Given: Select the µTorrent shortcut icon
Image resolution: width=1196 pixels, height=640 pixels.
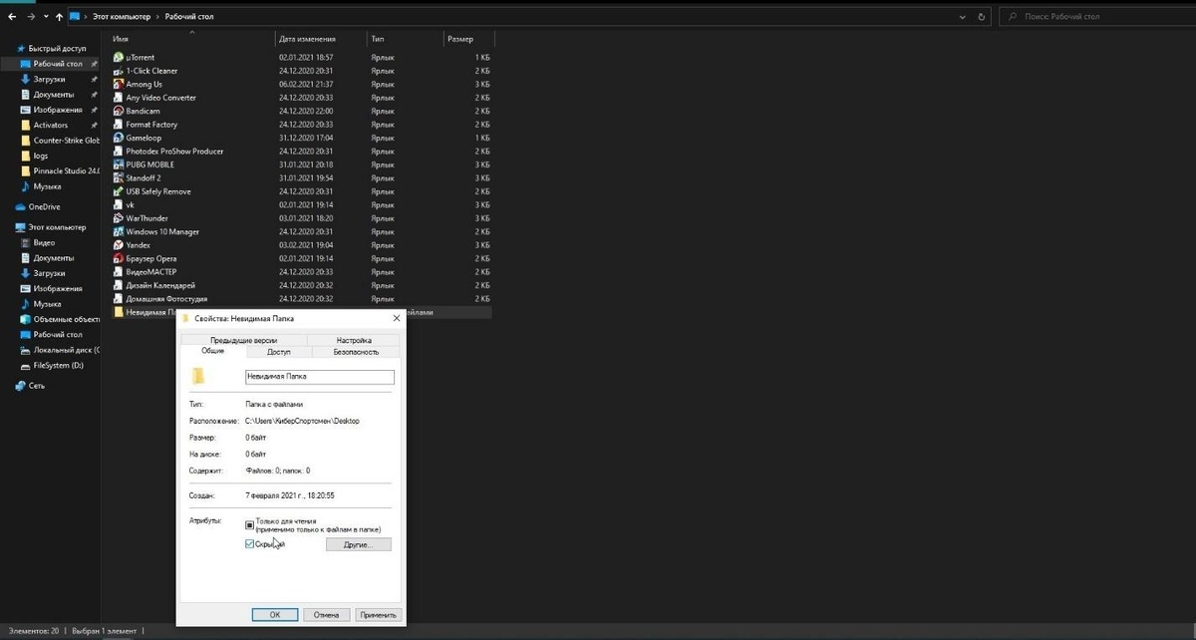Looking at the screenshot, I should [119, 58].
